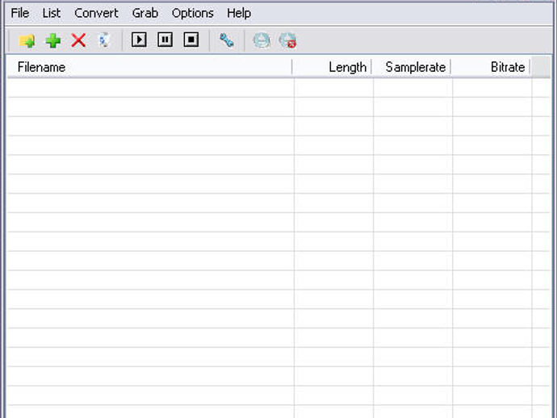Click the green plus add-files icon
Viewport: 557px width, 418px height.
pyautogui.click(x=53, y=40)
